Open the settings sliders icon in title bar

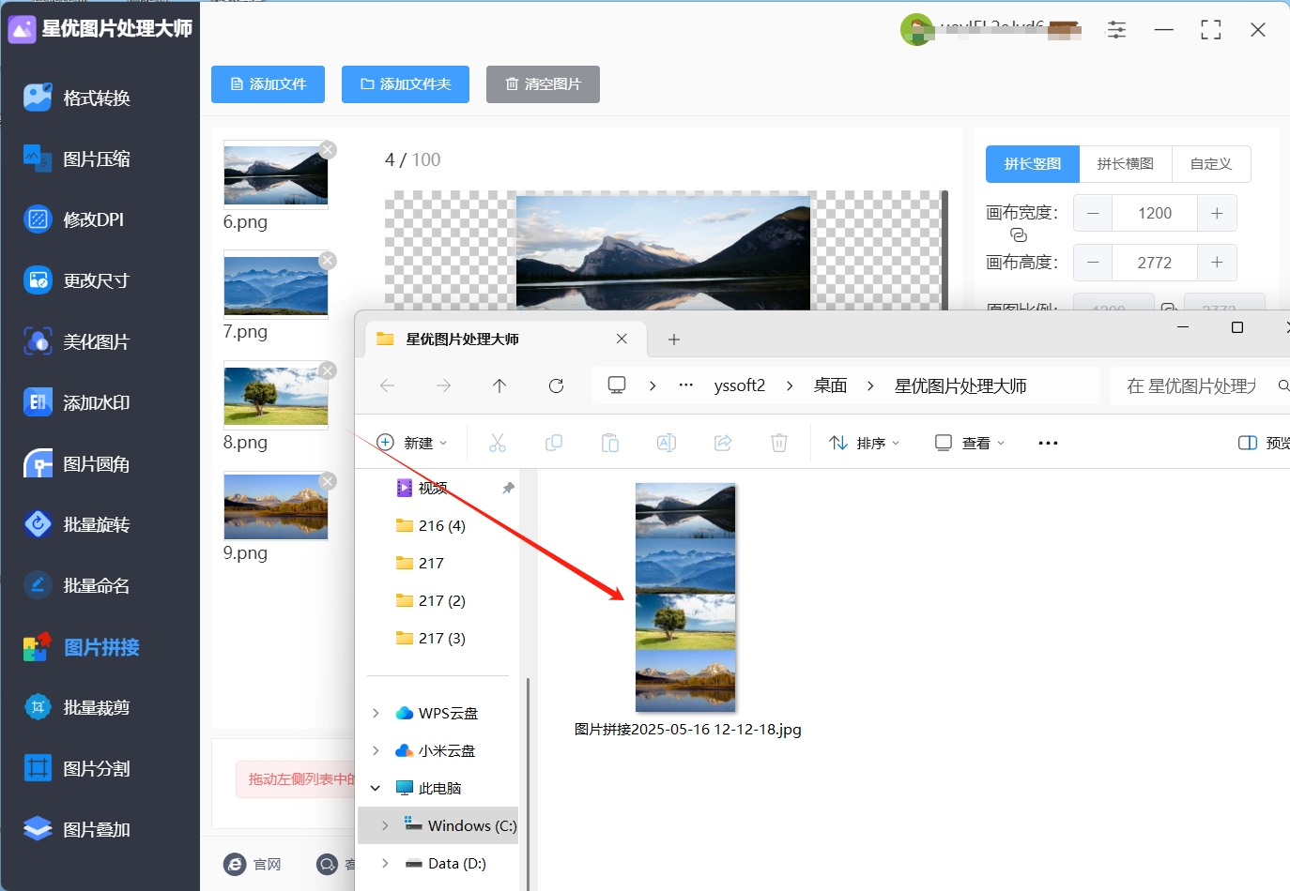pos(1116,30)
